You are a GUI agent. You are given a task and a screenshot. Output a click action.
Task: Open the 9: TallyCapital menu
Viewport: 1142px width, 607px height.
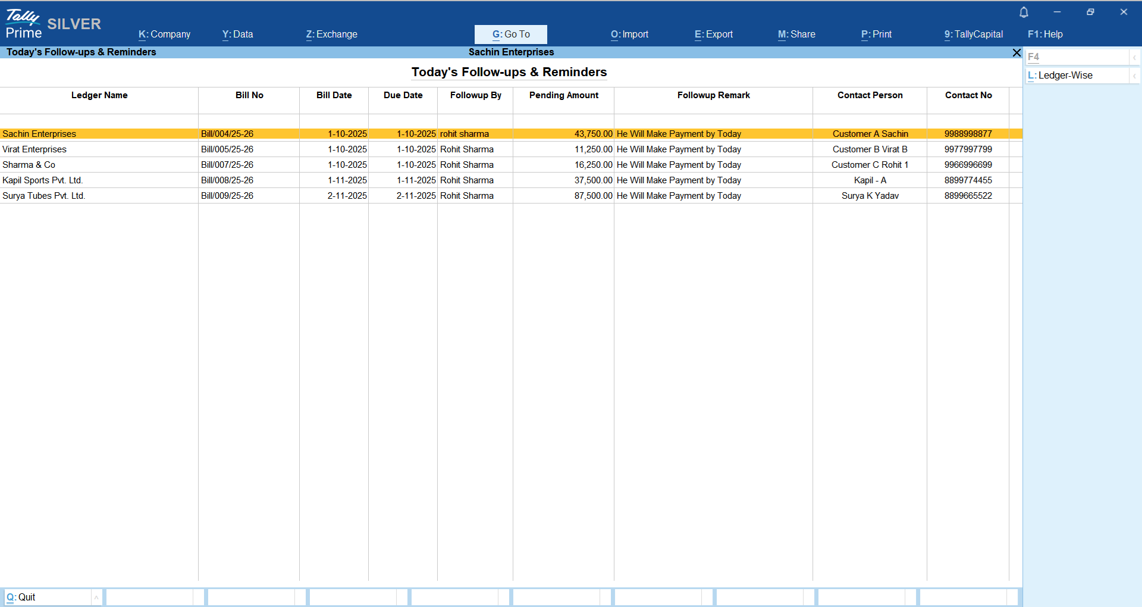(974, 35)
